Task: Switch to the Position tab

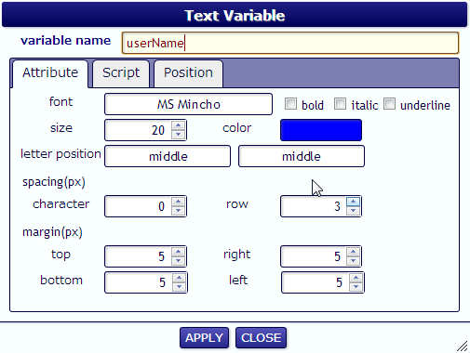Action: pyautogui.click(x=188, y=73)
